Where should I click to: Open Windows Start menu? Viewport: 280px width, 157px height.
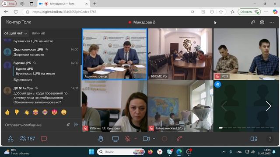click(91, 152)
